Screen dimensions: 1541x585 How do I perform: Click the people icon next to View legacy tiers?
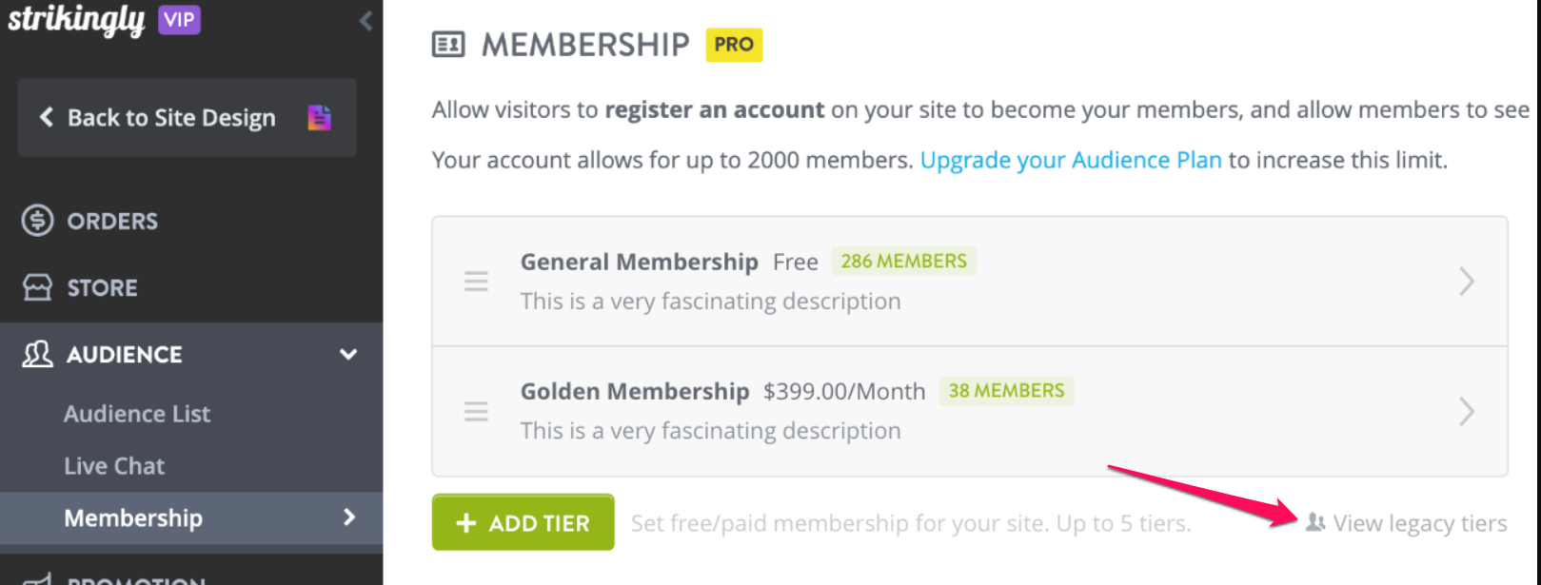1315,522
